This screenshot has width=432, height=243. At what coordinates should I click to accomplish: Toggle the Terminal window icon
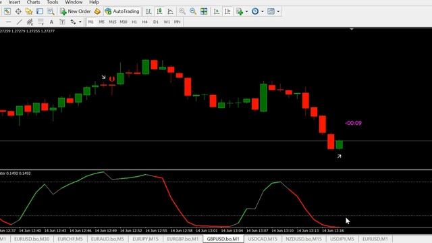40,11
